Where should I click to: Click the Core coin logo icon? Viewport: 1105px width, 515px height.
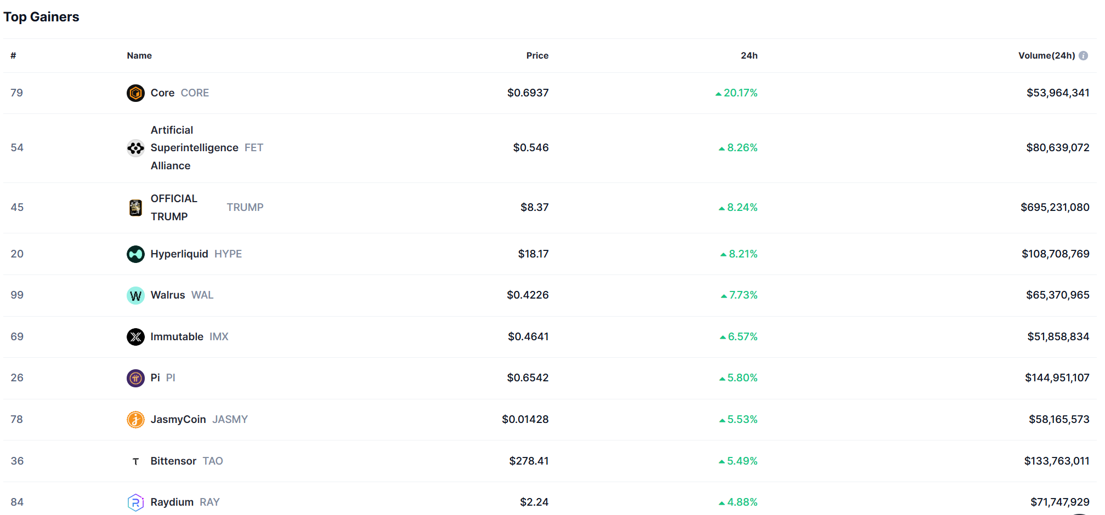click(x=135, y=93)
